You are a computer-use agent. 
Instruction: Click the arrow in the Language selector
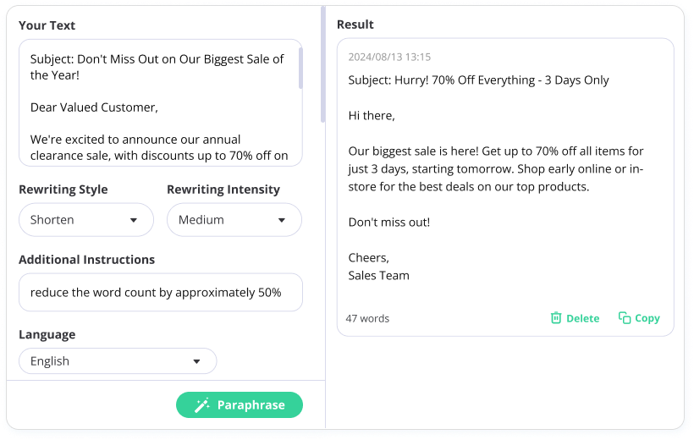click(x=196, y=361)
